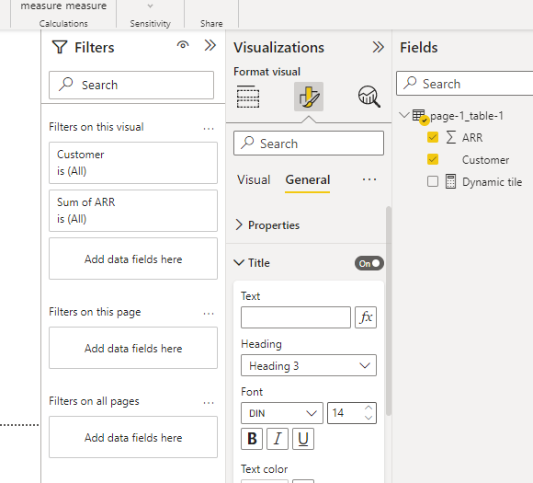533x483 pixels.
Task: Open the DIN font family dropdown
Action: coord(282,413)
